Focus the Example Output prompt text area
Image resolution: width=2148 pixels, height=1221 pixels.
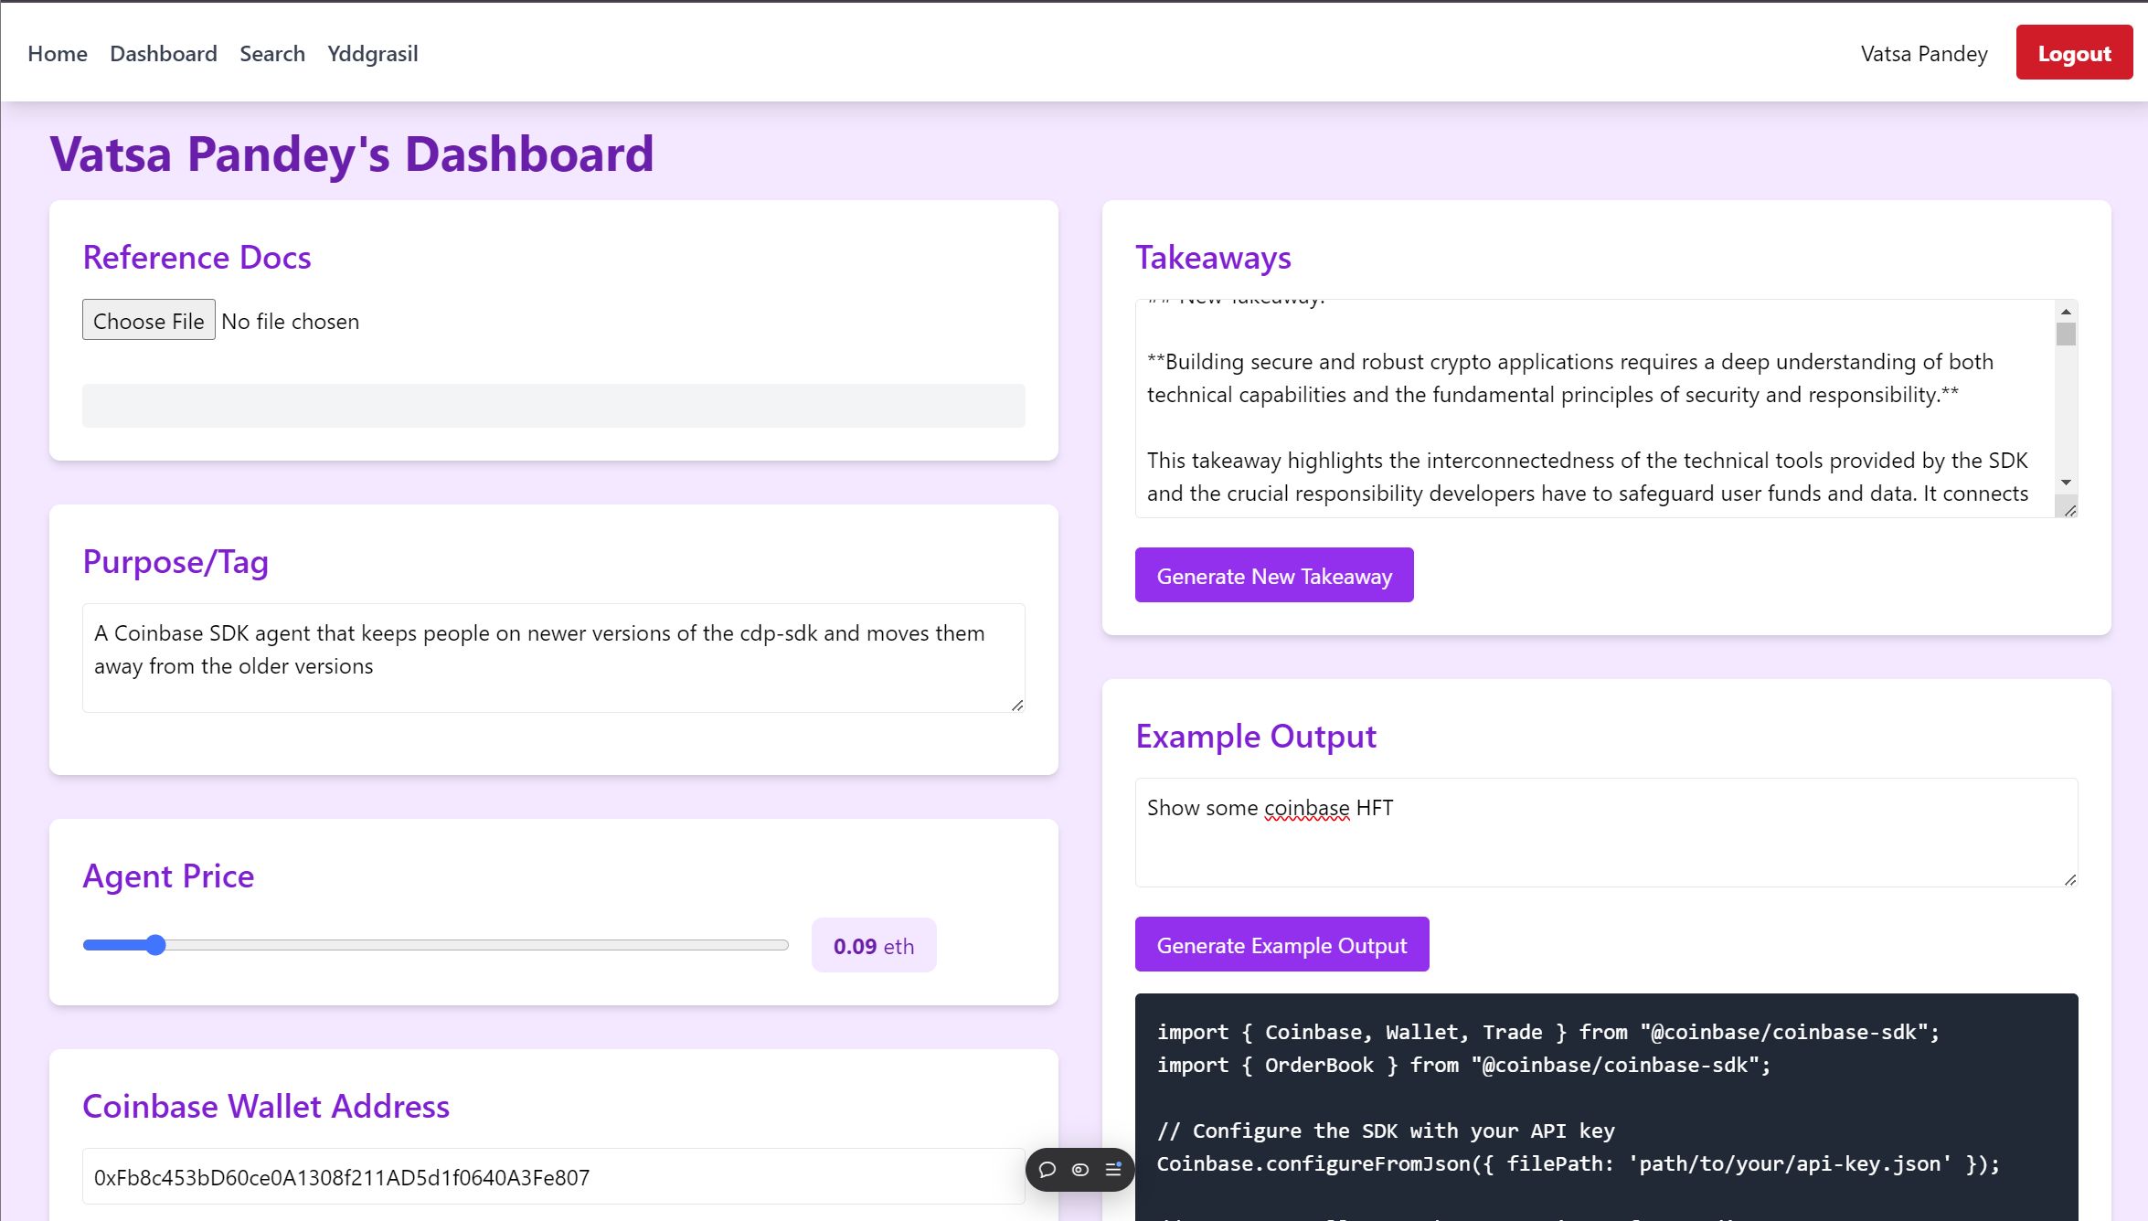tap(1606, 833)
